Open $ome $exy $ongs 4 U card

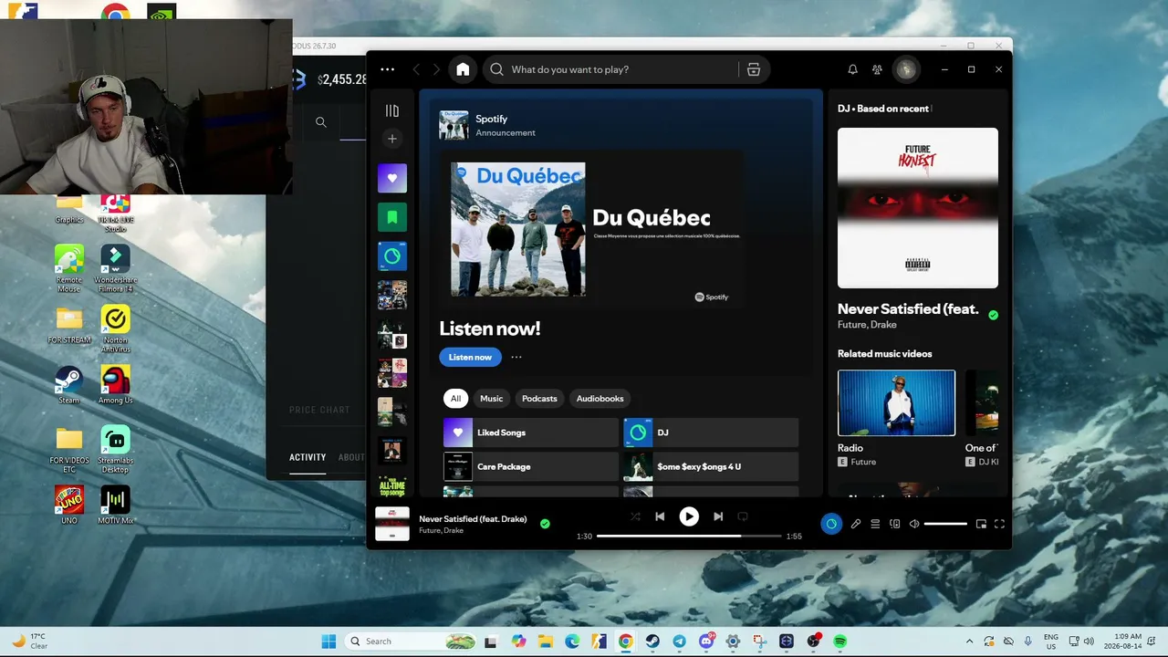click(x=711, y=466)
